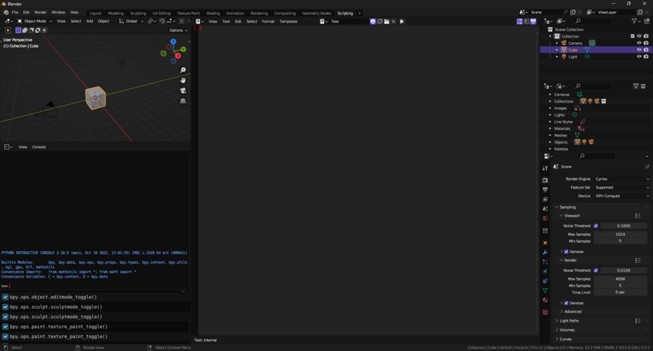Viewport: 653px width, 351px height.
Task: Toggle the Blender logo application menu
Action: point(6,12)
